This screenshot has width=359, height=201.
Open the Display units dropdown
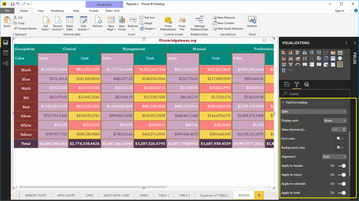[335, 120]
